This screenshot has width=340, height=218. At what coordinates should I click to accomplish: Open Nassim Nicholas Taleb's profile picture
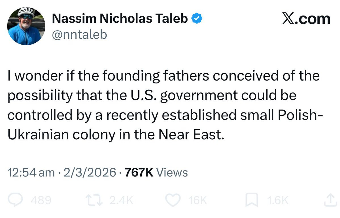click(x=26, y=26)
